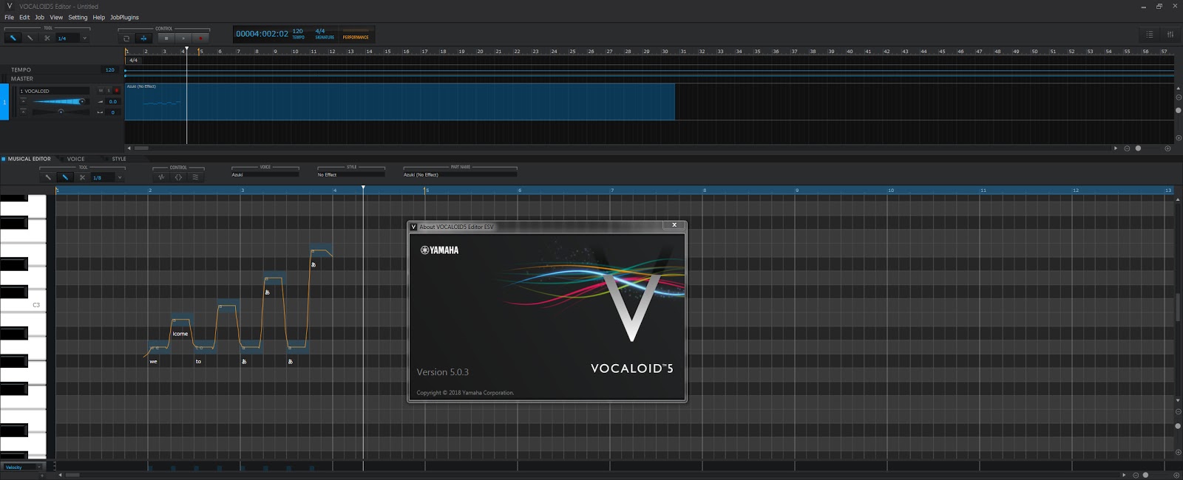The height and width of the screenshot is (480, 1183).
Task: Click the Style field showing No Effect
Action: click(x=350, y=175)
